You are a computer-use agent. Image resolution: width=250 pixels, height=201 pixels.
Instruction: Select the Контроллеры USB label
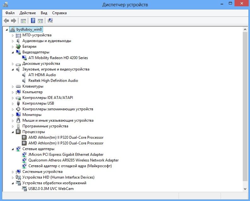coord(38,103)
